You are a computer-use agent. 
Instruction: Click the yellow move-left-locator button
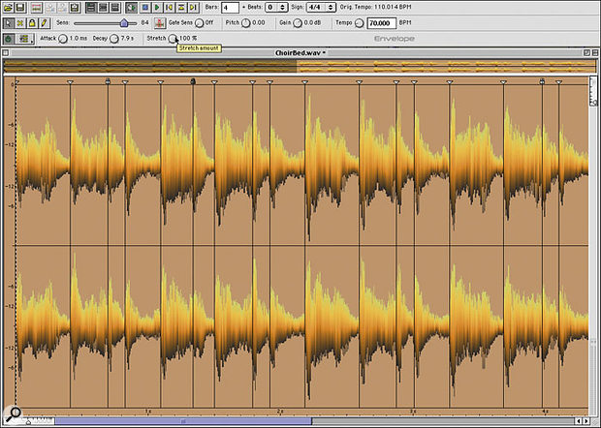click(x=169, y=8)
